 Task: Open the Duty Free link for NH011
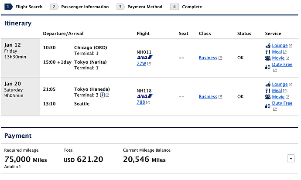[282, 65]
